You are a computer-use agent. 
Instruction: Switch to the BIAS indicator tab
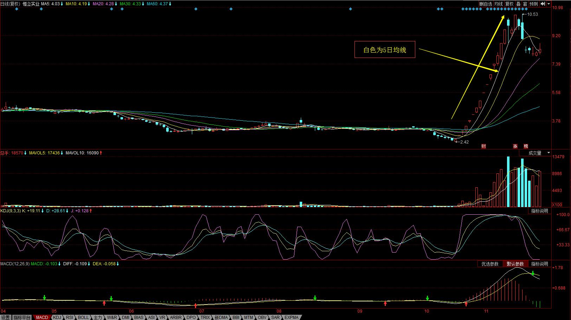139,318
